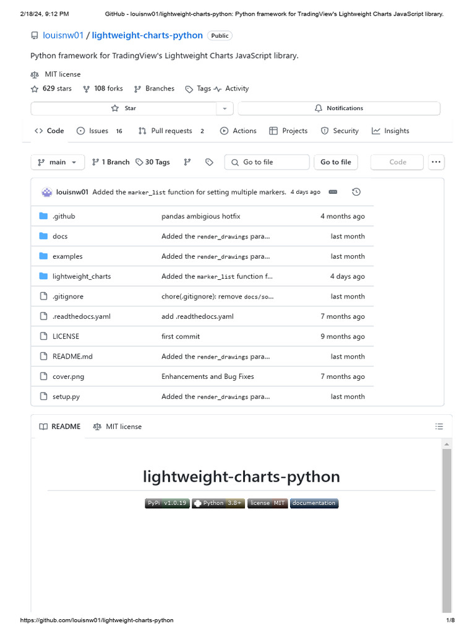This screenshot has height=634, width=475.
Task: Open the Notifications subscription button
Action: pos(338,108)
